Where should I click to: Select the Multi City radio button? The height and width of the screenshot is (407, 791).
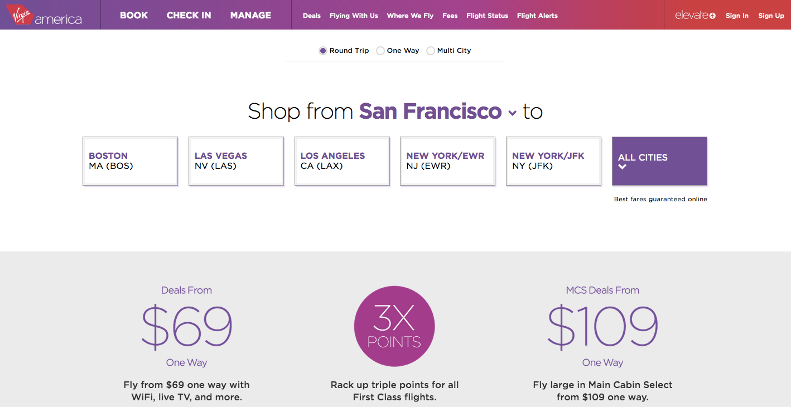[431, 51]
